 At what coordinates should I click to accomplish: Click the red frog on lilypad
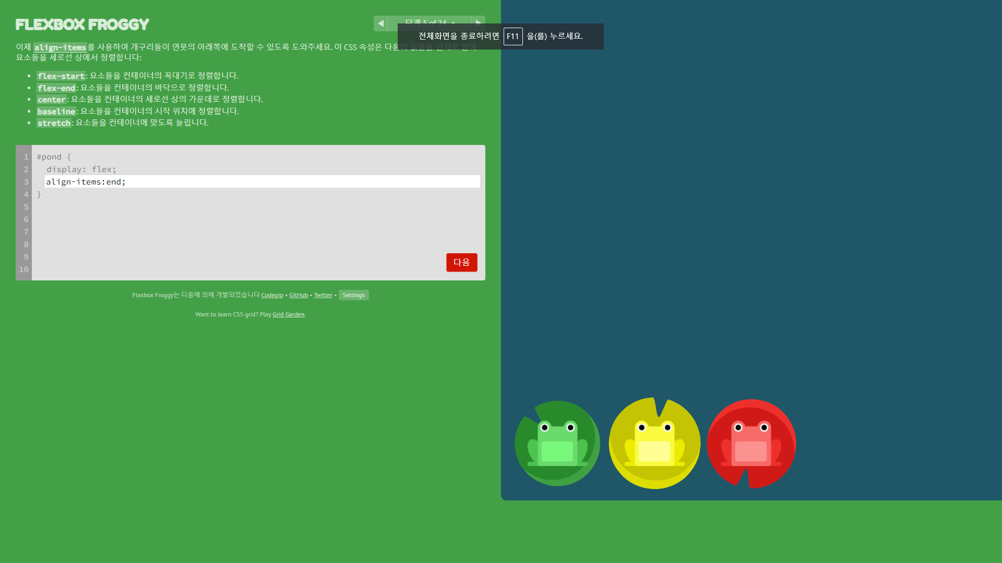pyautogui.click(x=751, y=444)
